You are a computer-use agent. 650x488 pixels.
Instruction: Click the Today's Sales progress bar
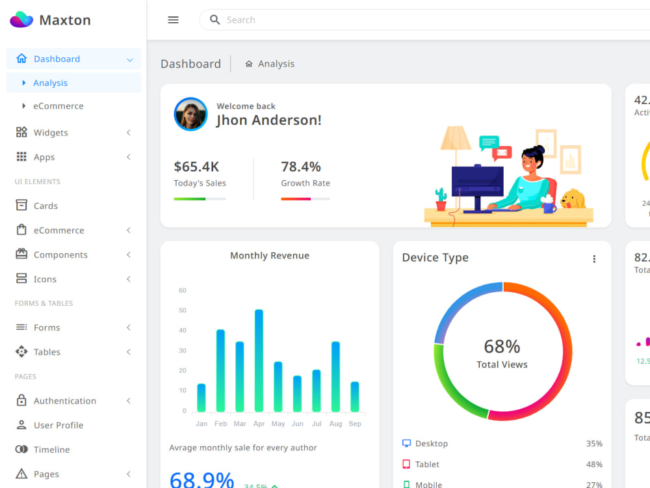(x=200, y=199)
